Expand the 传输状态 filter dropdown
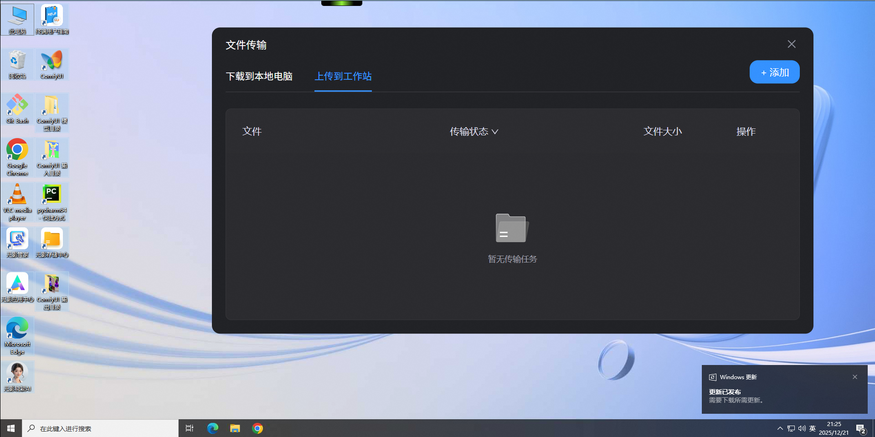Image resolution: width=875 pixels, height=437 pixels. 474,132
